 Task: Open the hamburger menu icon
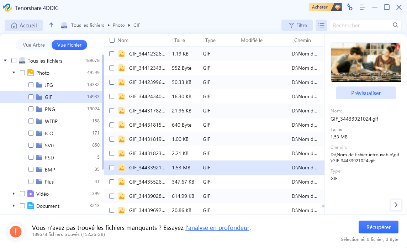coord(363,7)
